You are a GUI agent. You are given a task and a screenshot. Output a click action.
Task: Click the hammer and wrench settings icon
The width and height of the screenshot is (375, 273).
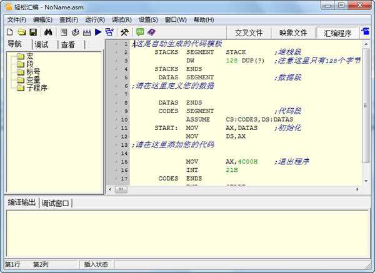click(x=124, y=32)
